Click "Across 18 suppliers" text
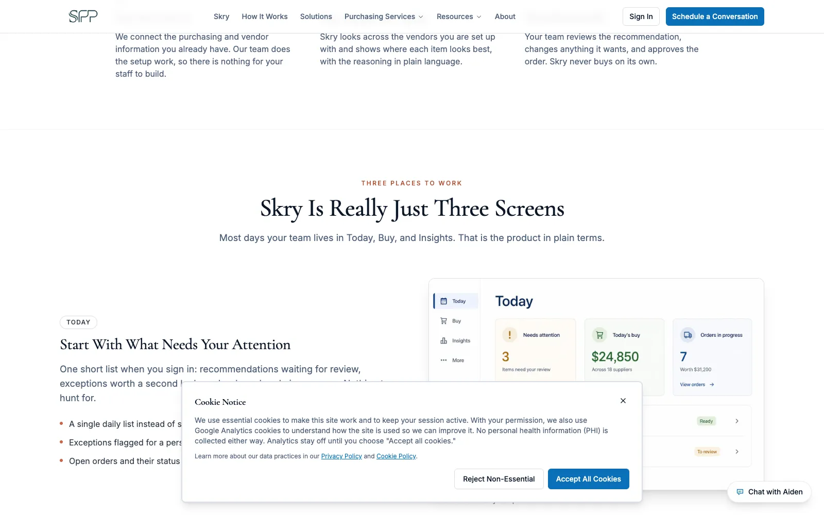Viewport: 824px width, 515px height. (x=612, y=370)
